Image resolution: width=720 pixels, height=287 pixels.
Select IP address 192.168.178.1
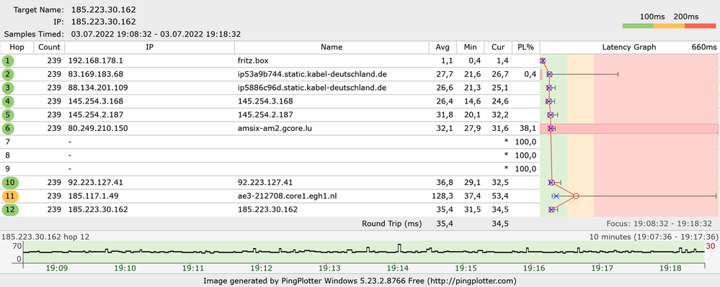coord(96,60)
